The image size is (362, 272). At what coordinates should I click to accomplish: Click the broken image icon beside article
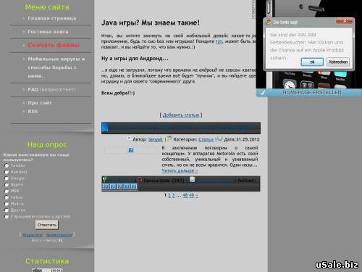click(130, 150)
